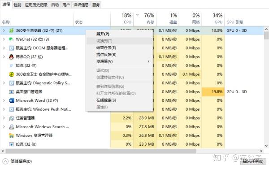Click the horizontal scrollbar right arrow
This screenshot has width=269, height=169.
(x=261, y=151)
